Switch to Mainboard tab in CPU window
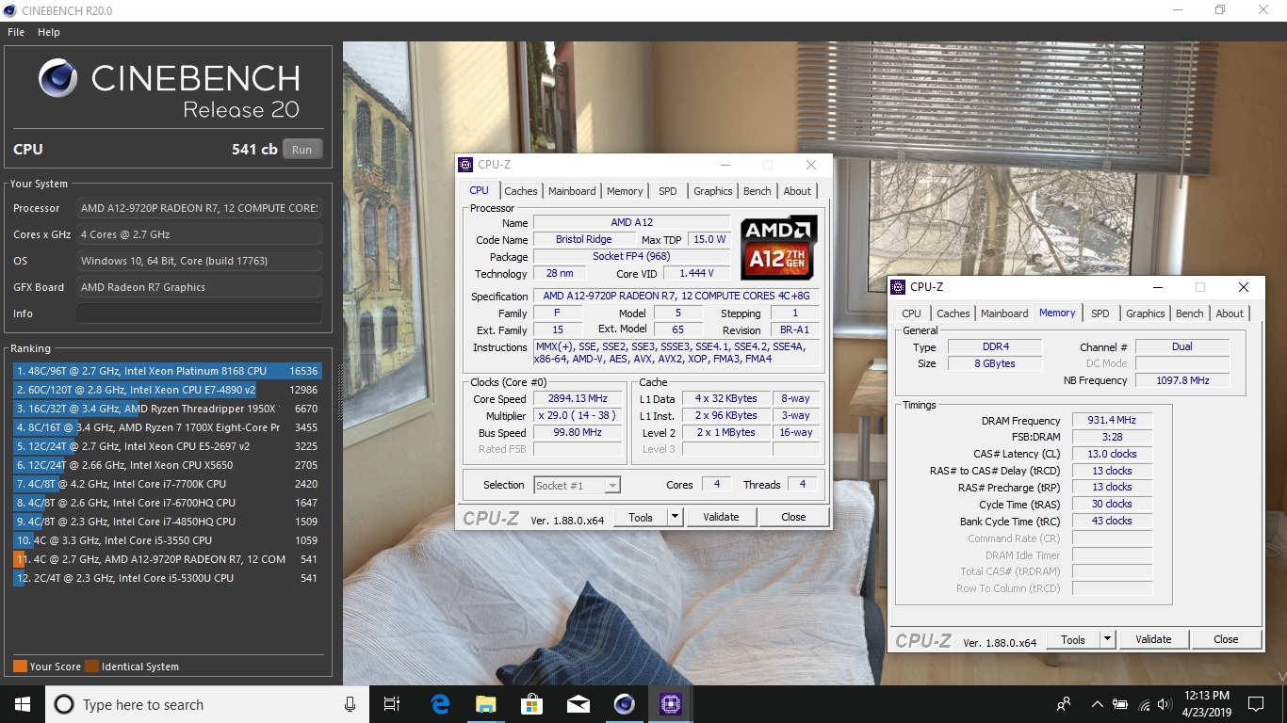Screen dimensions: 1287x723 point(572,191)
